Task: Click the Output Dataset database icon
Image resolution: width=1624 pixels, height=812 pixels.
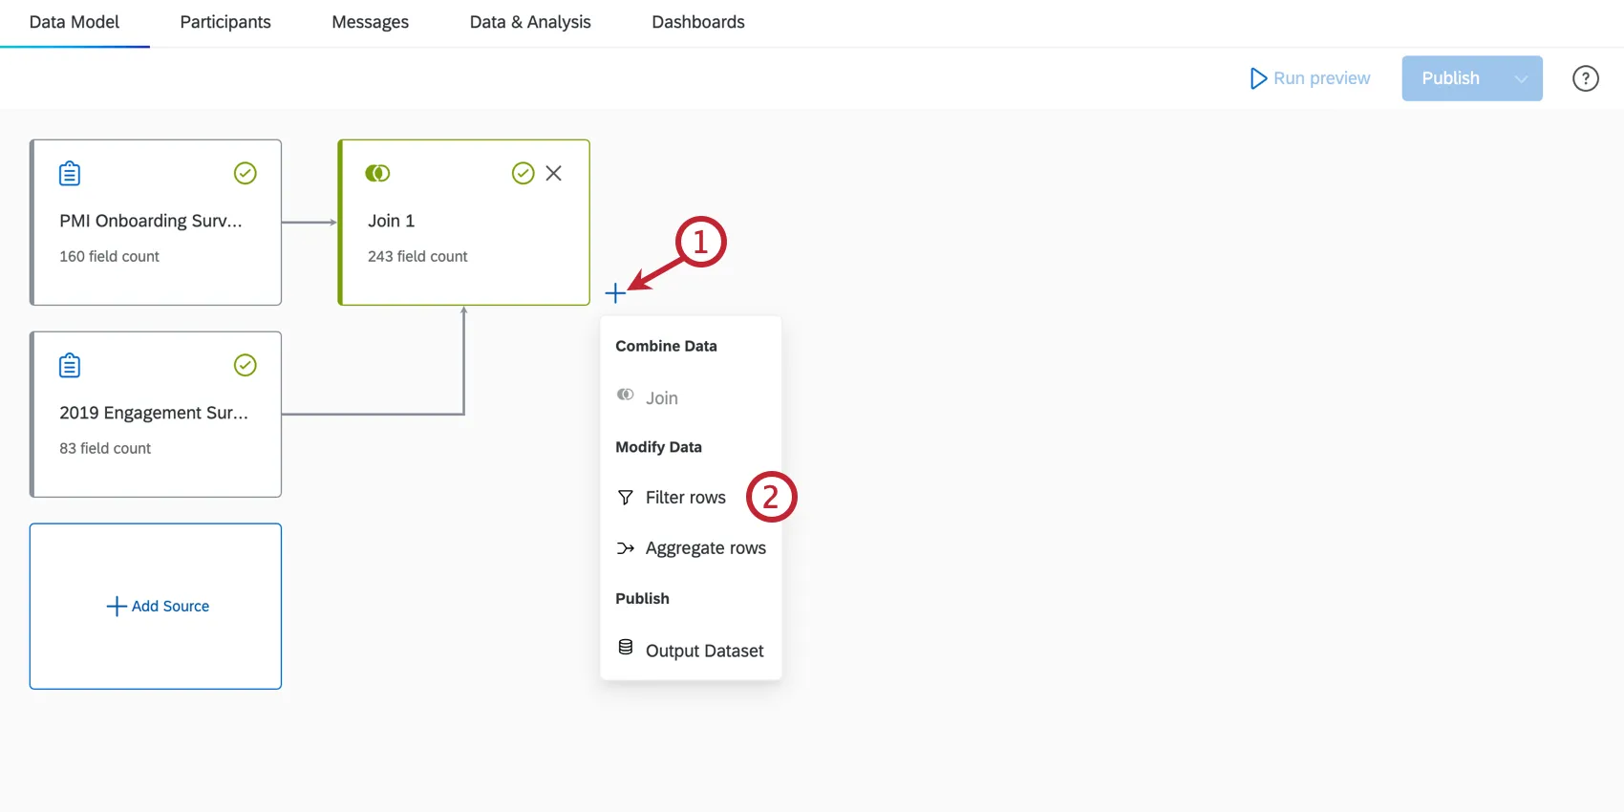Action: tap(626, 648)
